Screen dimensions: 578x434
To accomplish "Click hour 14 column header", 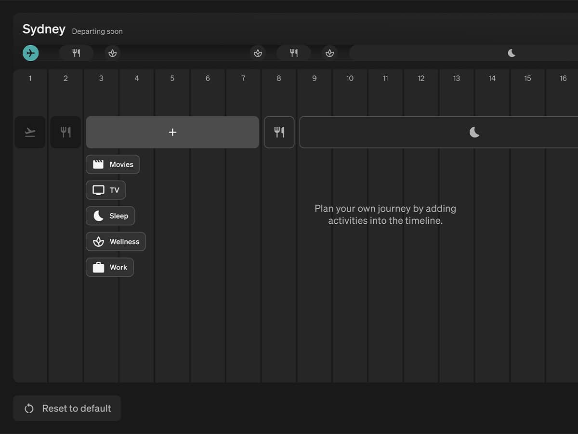I will (x=492, y=78).
